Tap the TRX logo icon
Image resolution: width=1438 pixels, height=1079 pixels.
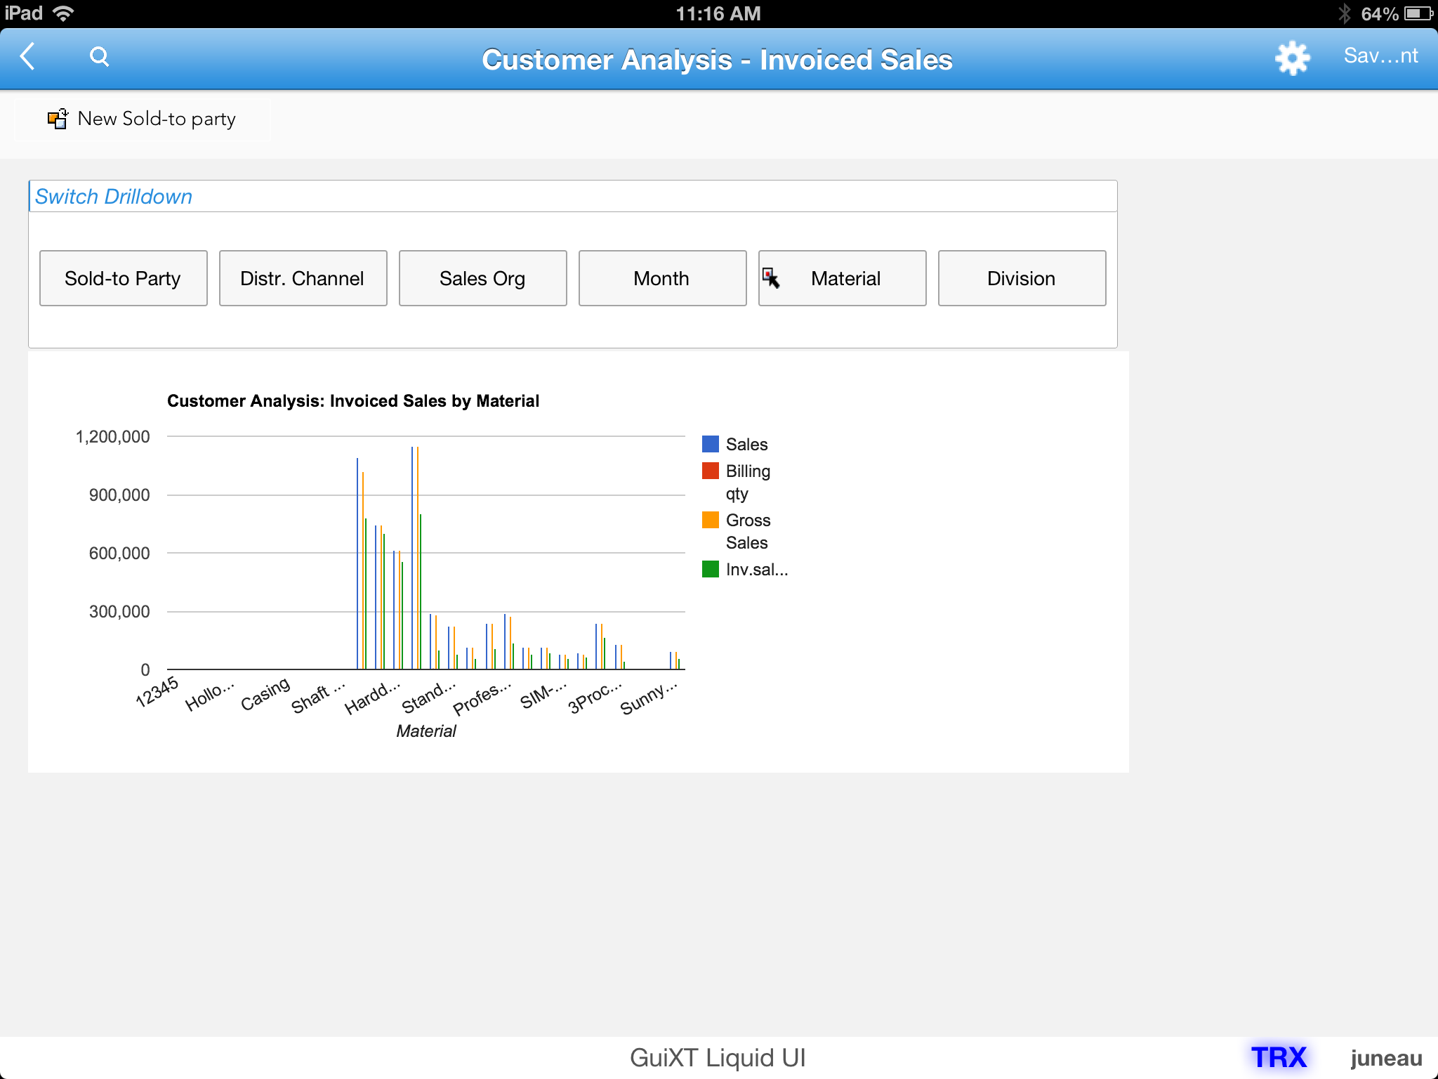[1279, 1057]
